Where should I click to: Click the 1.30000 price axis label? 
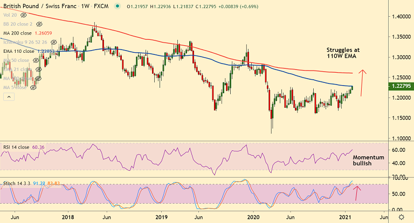tap(401, 57)
